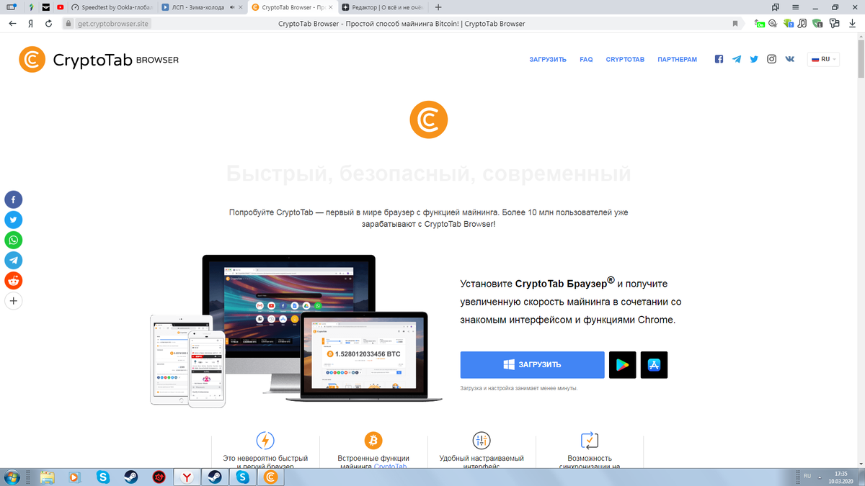Click the lightning fast-browser feature icon
Screen dimensions: 865x486
pos(265,440)
